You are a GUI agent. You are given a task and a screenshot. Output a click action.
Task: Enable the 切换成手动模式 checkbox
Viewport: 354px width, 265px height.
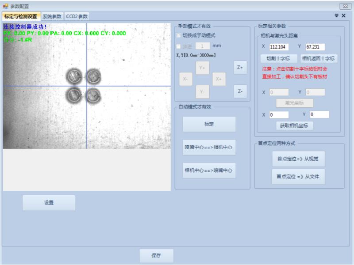coord(179,35)
